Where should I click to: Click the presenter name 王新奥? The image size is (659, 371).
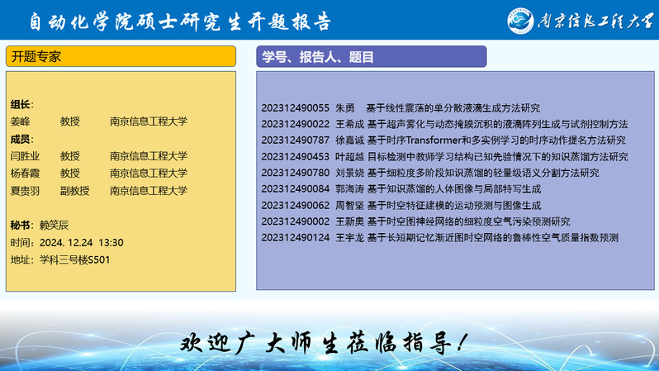pos(349,221)
